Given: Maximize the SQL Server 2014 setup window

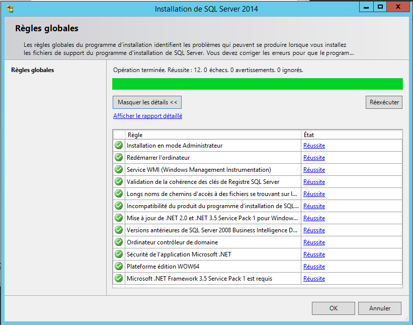Looking at the screenshot, I should 380,7.
